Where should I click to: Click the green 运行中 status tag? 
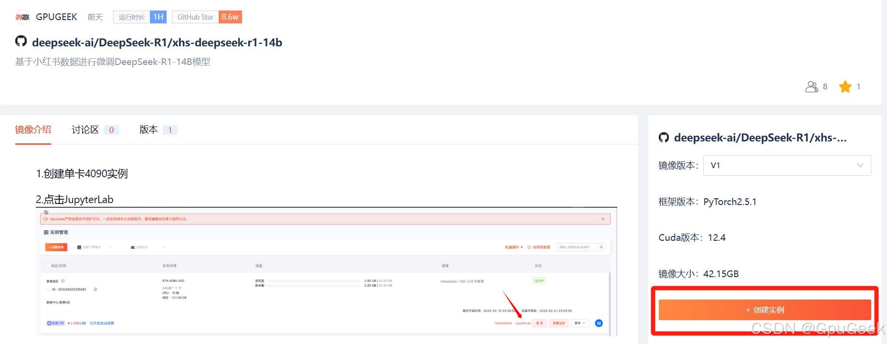click(539, 281)
